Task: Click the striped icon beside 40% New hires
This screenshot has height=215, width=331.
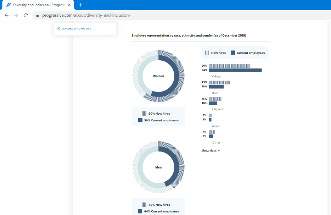Action: (x=144, y=205)
